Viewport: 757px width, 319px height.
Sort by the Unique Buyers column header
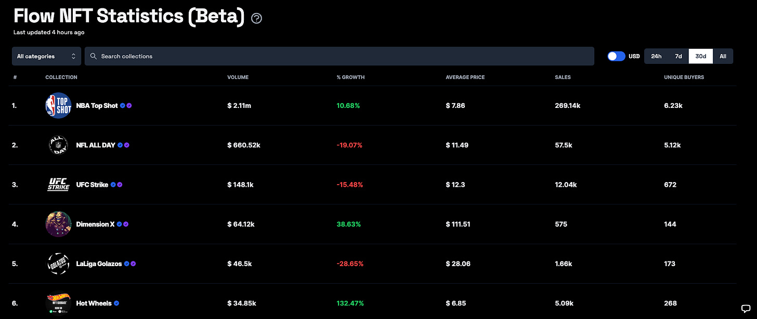pos(684,77)
